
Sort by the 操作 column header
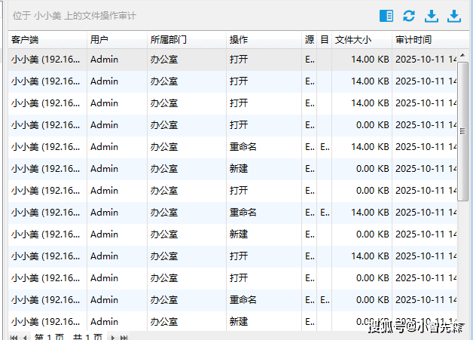pyautogui.click(x=264, y=39)
